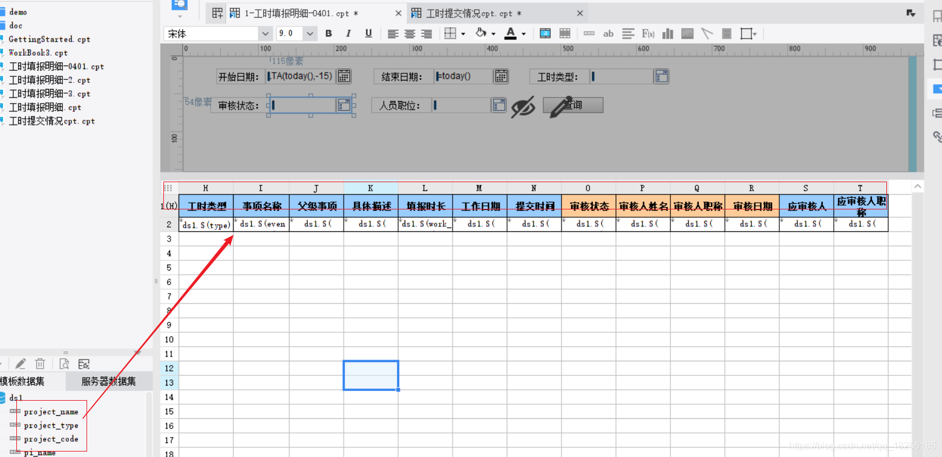Close the 工时提交情况cpt.cpt tab
The width and height of the screenshot is (942, 457).
(580, 13)
